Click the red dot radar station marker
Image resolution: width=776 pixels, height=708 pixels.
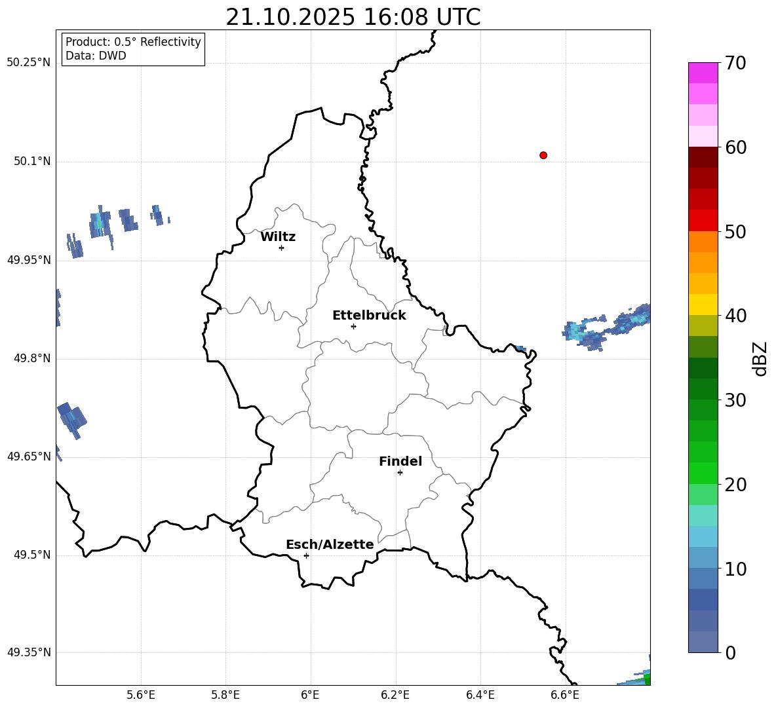543,155
